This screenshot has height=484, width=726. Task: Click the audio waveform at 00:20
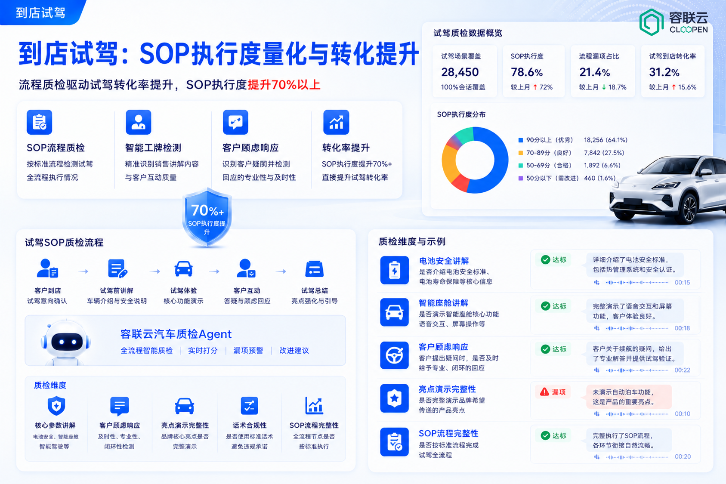click(x=637, y=457)
